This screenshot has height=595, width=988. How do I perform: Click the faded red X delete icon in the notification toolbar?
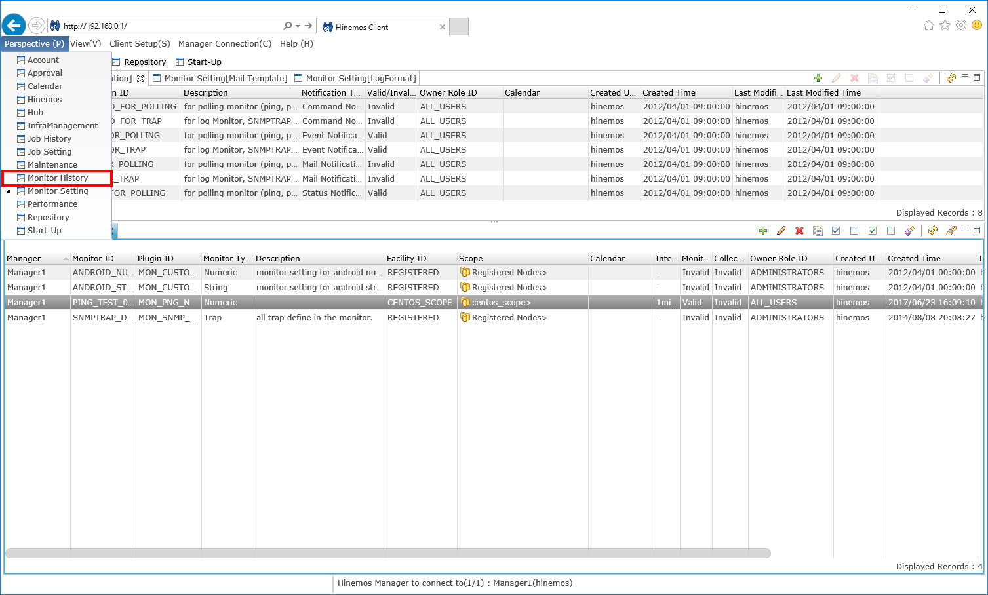click(x=854, y=78)
